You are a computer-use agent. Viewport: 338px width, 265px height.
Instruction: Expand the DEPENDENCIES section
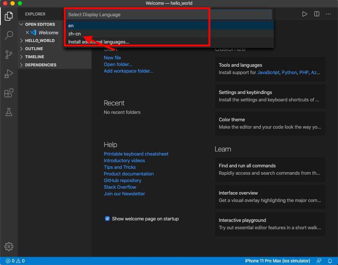pyautogui.click(x=21, y=65)
